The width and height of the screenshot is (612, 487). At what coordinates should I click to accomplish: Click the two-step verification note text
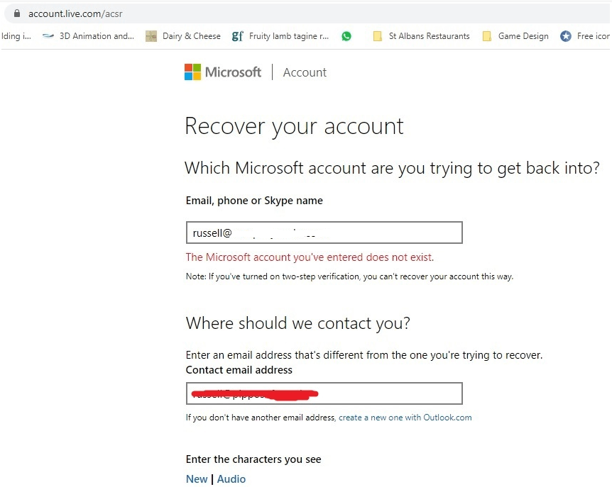point(349,276)
